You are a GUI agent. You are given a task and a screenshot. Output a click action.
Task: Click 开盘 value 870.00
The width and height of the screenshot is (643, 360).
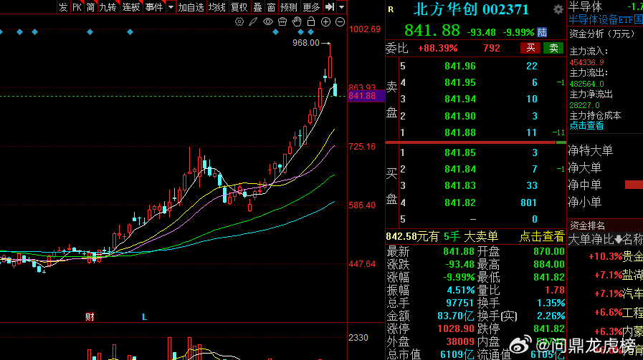tap(549, 251)
